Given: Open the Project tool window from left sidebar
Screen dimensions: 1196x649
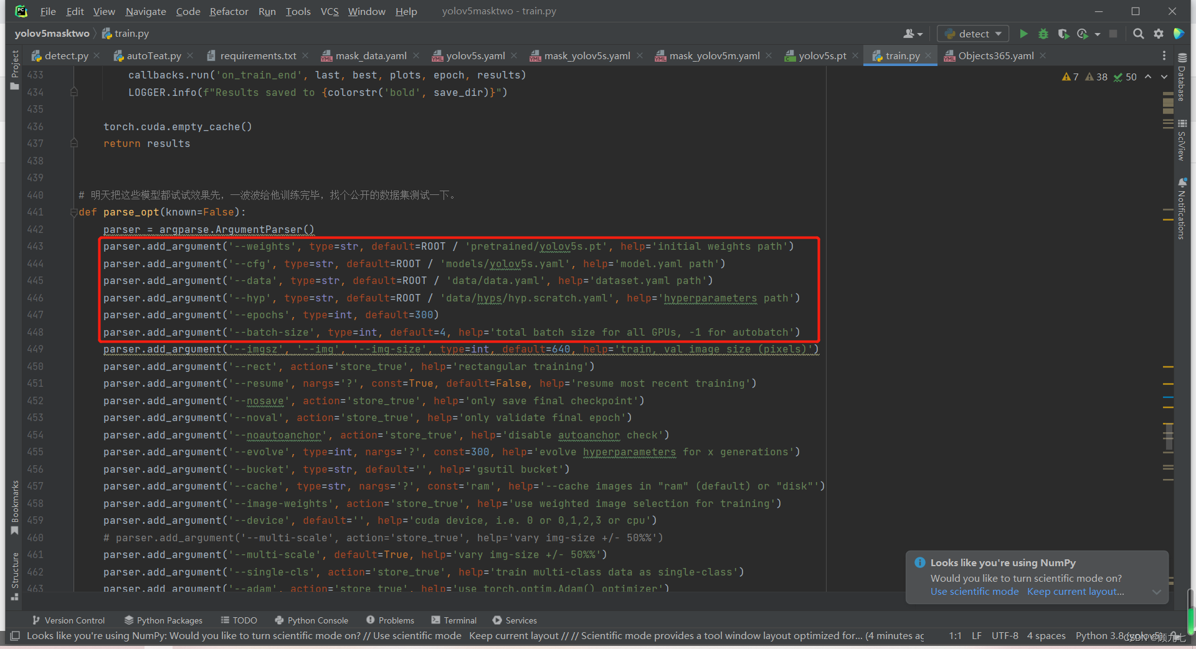Looking at the screenshot, I should point(15,70).
